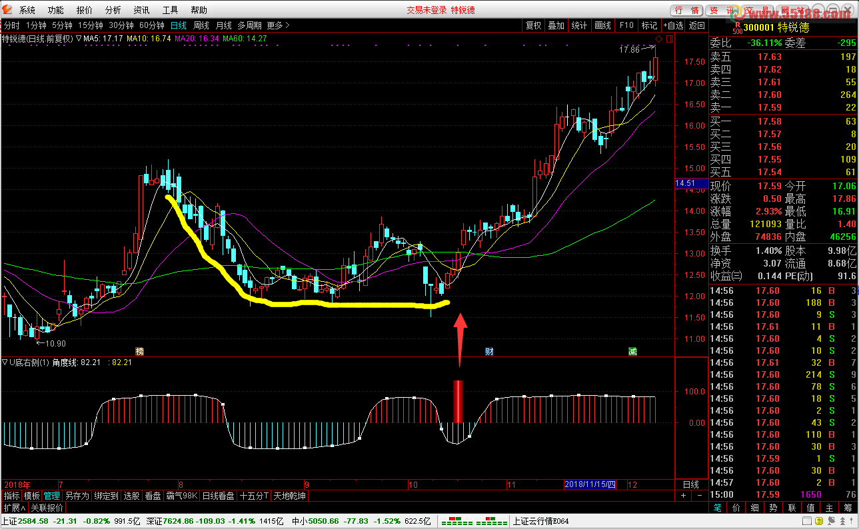Select the 15分钟 period
The height and width of the screenshot is (529, 859).
pyautogui.click(x=90, y=25)
